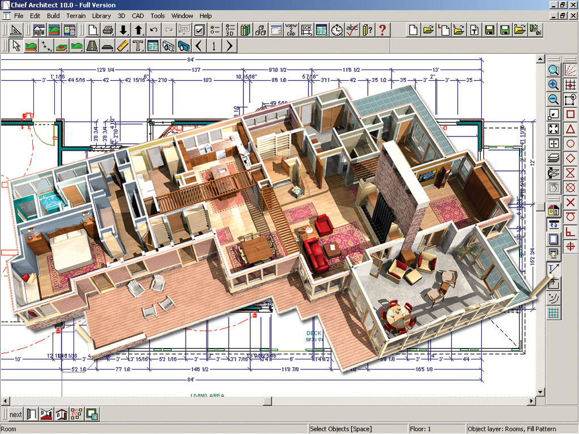The height and width of the screenshot is (434, 579).
Task: Click horizontal scrollbar left arrow
Action: (x=5, y=401)
